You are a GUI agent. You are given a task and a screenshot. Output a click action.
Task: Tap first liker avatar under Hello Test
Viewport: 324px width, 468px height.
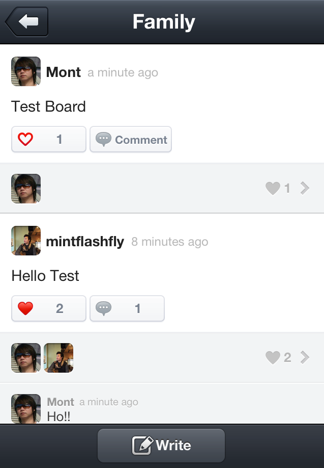(26, 358)
